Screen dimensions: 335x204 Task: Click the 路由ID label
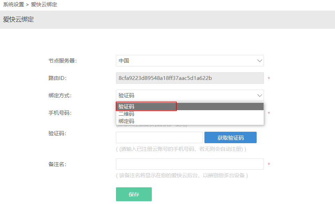coord(57,78)
